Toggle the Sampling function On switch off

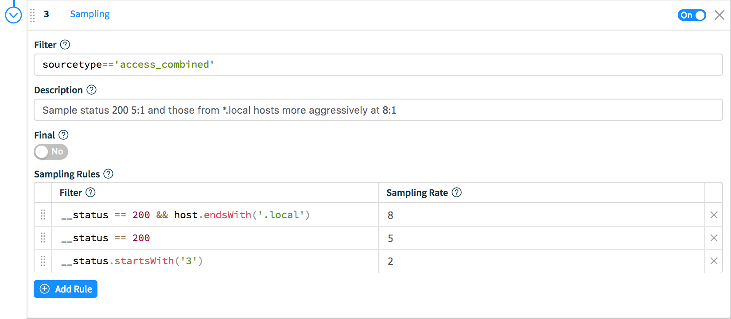coord(691,15)
